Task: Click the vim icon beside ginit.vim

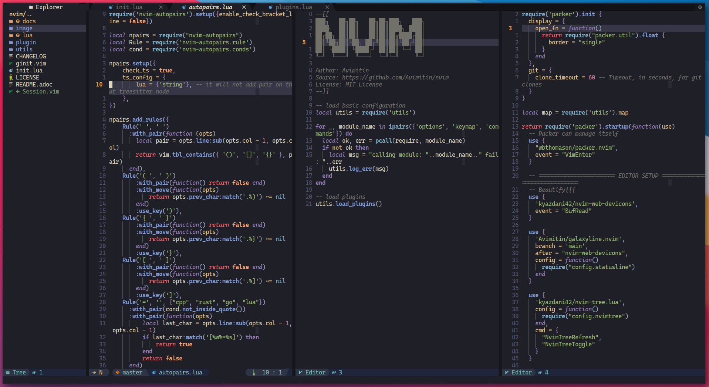Action: (11, 64)
